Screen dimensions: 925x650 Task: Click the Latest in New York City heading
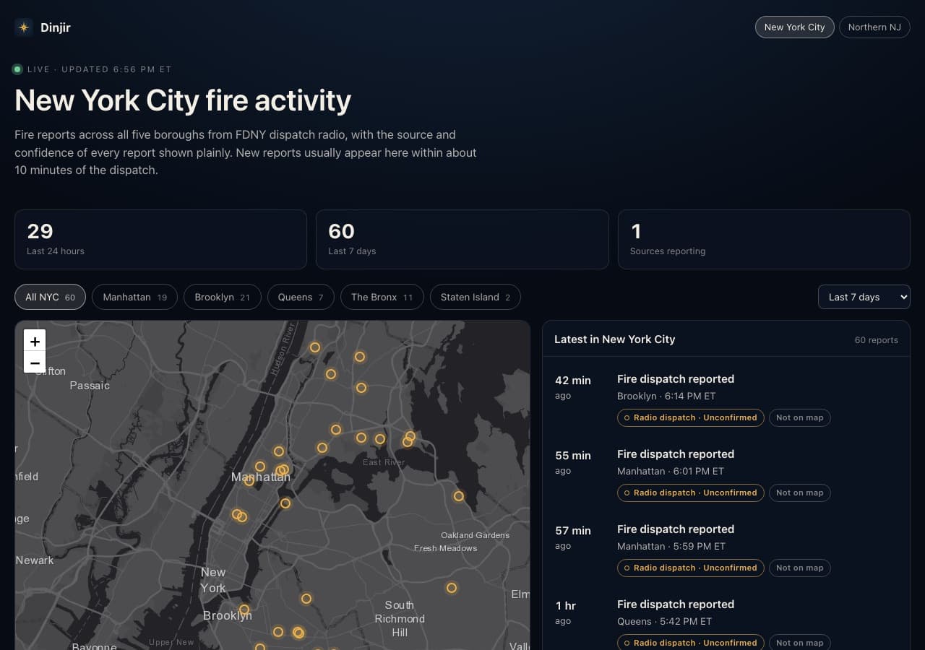click(x=614, y=339)
